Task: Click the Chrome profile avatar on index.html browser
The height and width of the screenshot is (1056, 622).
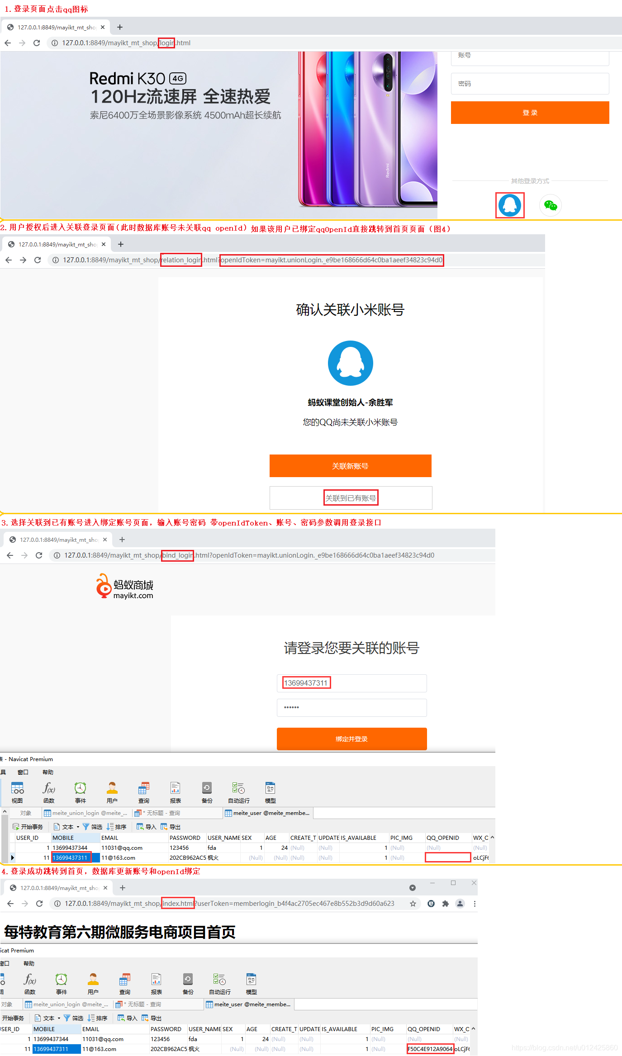Action: [460, 904]
